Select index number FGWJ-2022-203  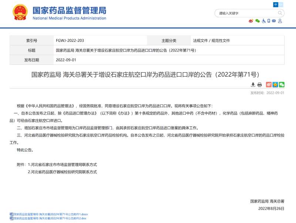pos(70,40)
